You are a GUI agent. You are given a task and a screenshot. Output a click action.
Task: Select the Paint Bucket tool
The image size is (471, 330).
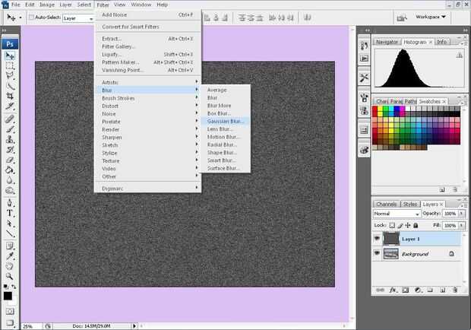pyautogui.click(x=10, y=170)
